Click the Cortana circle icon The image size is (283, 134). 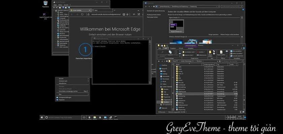pyautogui.click(x=46, y=117)
